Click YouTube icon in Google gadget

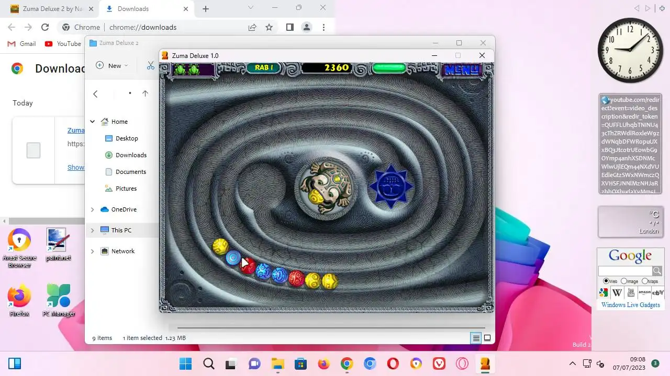[631, 292]
